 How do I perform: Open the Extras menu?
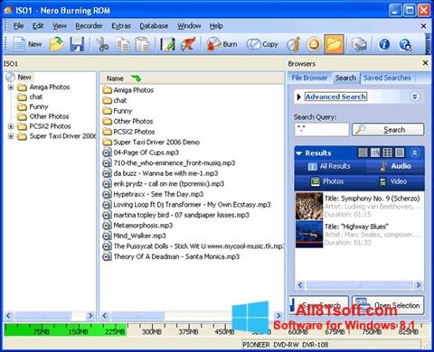[121, 26]
